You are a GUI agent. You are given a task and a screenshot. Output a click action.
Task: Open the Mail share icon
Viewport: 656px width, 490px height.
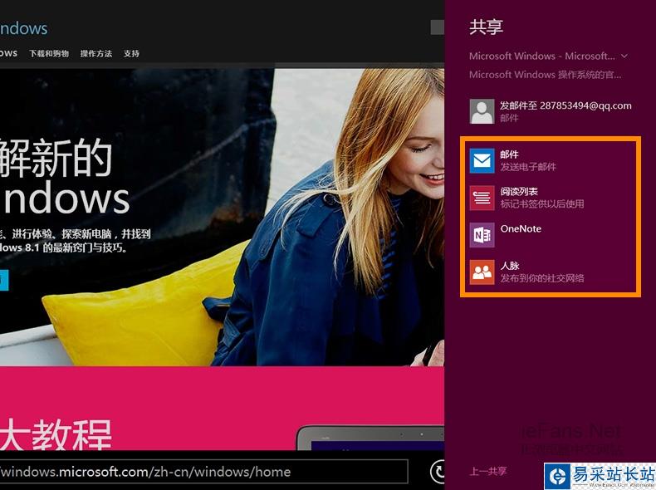click(482, 160)
